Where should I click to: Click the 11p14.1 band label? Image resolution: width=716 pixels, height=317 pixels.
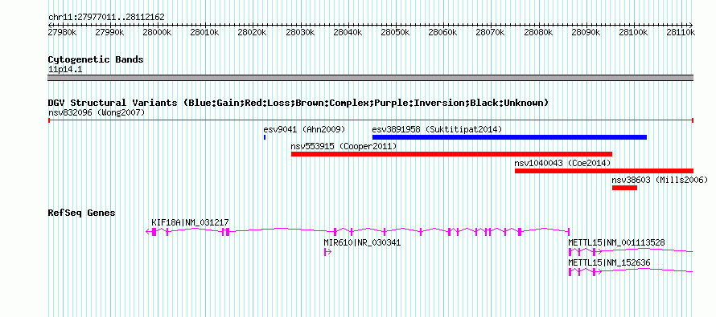[x=65, y=70]
